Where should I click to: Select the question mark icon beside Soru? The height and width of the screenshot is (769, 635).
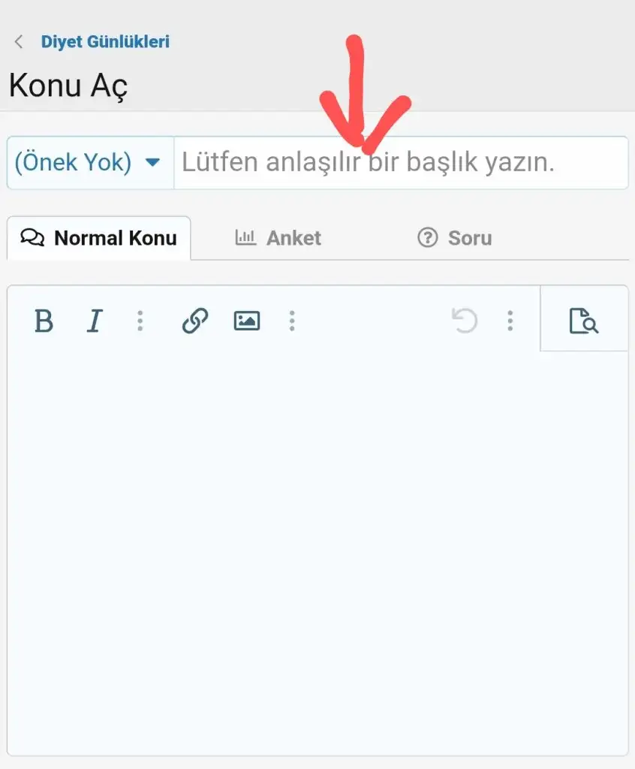pyautogui.click(x=428, y=238)
